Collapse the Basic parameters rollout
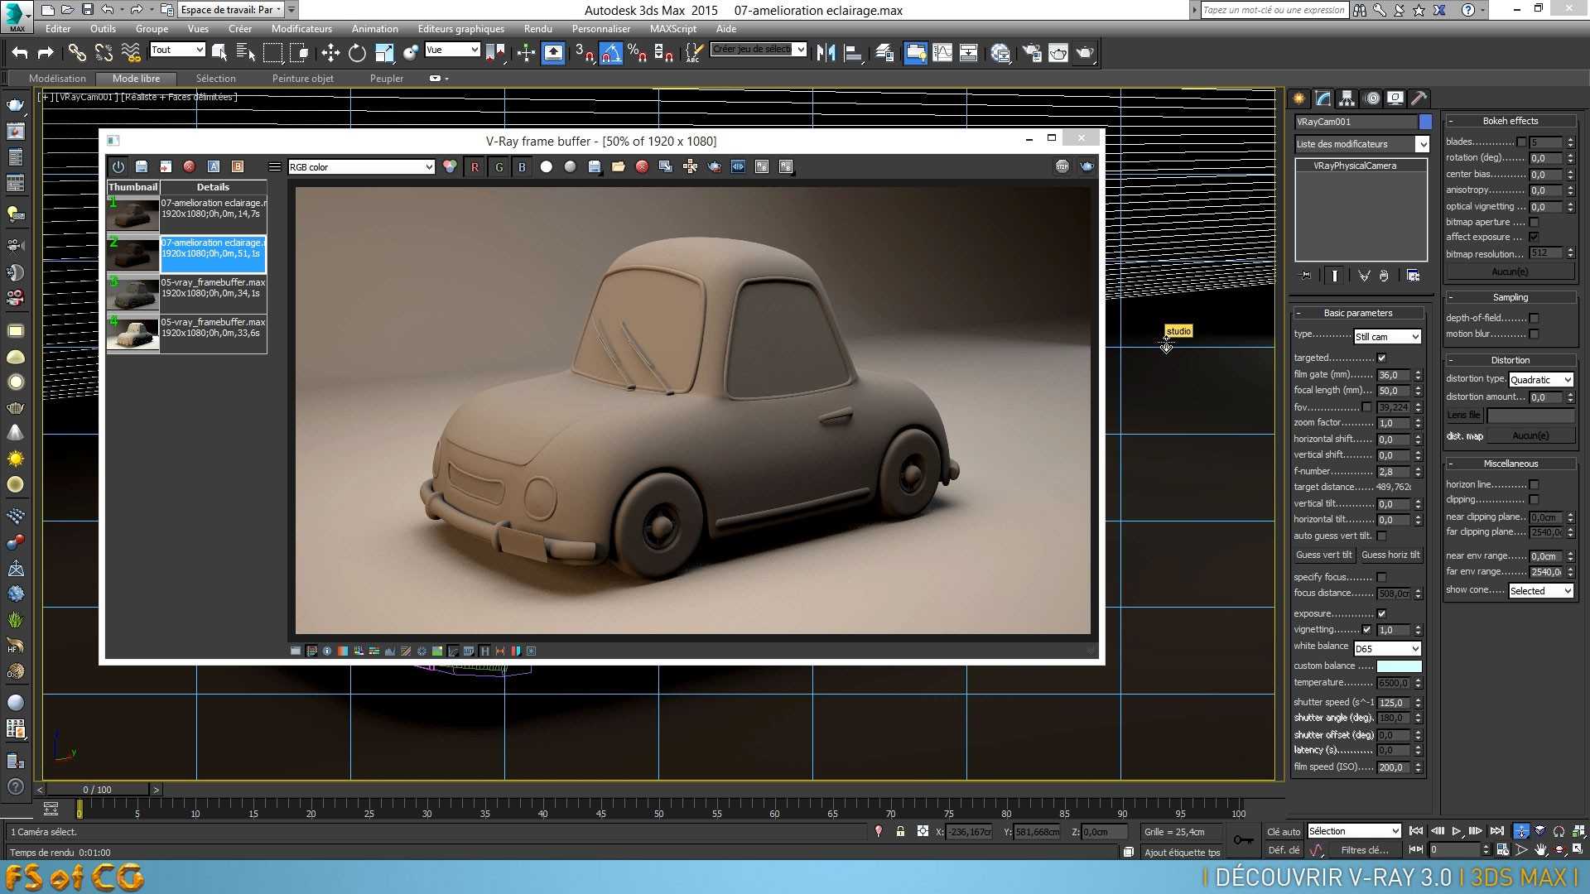Image resolution: width=1590 pixels, height=894 pixels. 1358,313
